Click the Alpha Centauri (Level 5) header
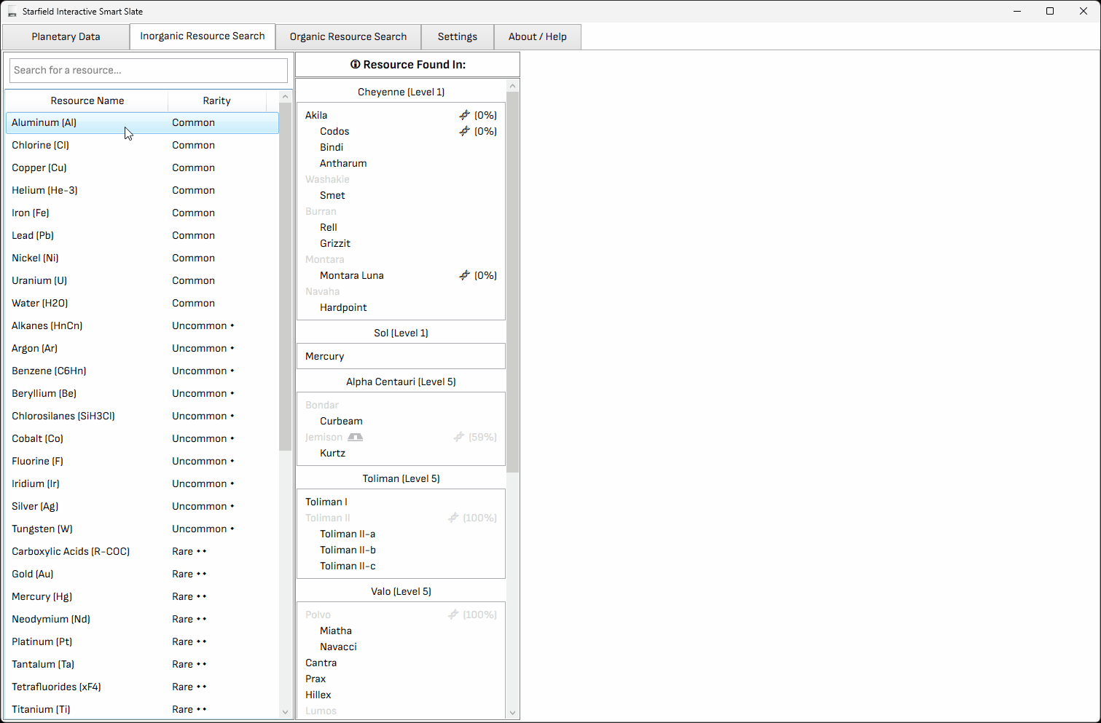1101x723 pixels. pos(401,382)
